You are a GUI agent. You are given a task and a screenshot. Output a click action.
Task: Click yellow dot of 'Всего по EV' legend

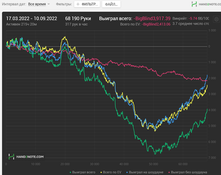click(101, 172)
